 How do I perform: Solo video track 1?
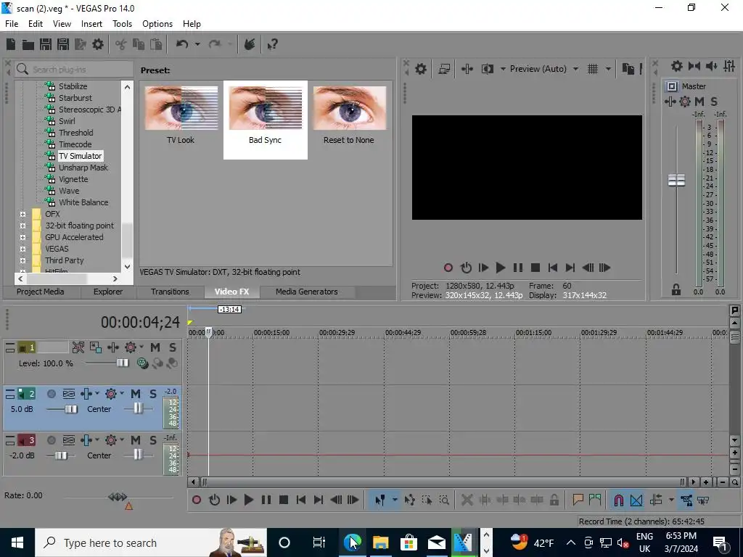click(173, 347)
